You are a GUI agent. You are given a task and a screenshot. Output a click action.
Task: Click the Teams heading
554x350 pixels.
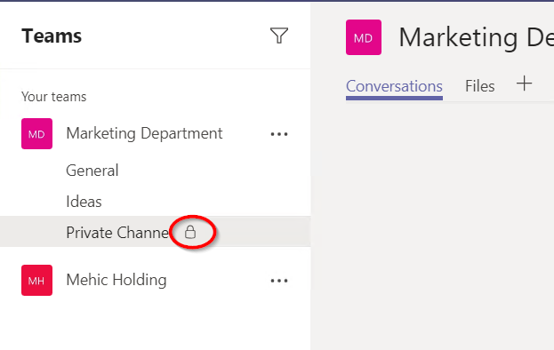[52, 36]
